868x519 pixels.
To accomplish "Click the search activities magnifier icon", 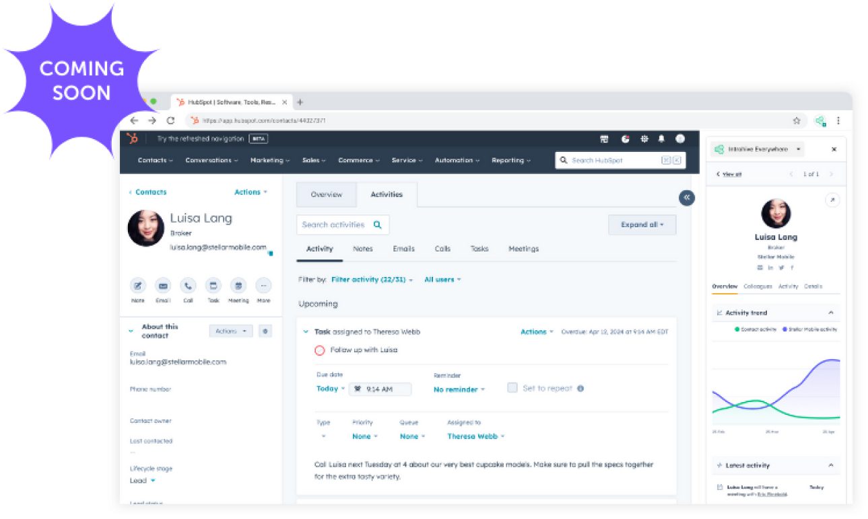I will tap(378, 225).
